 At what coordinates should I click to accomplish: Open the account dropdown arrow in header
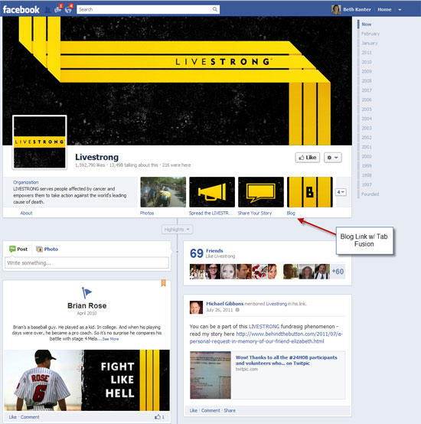(400, 9)
